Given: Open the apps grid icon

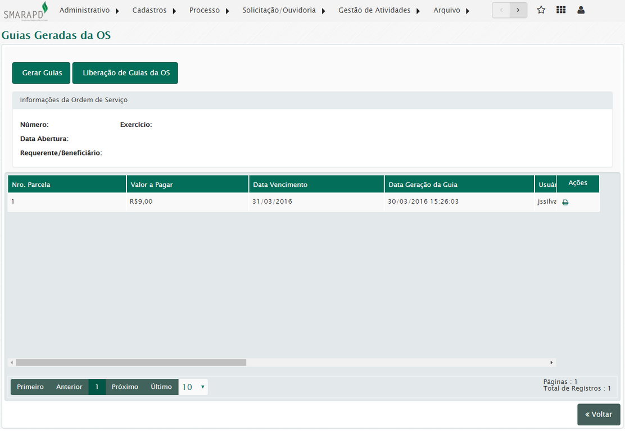Looking at the screenshot, I should coord(561,10).
